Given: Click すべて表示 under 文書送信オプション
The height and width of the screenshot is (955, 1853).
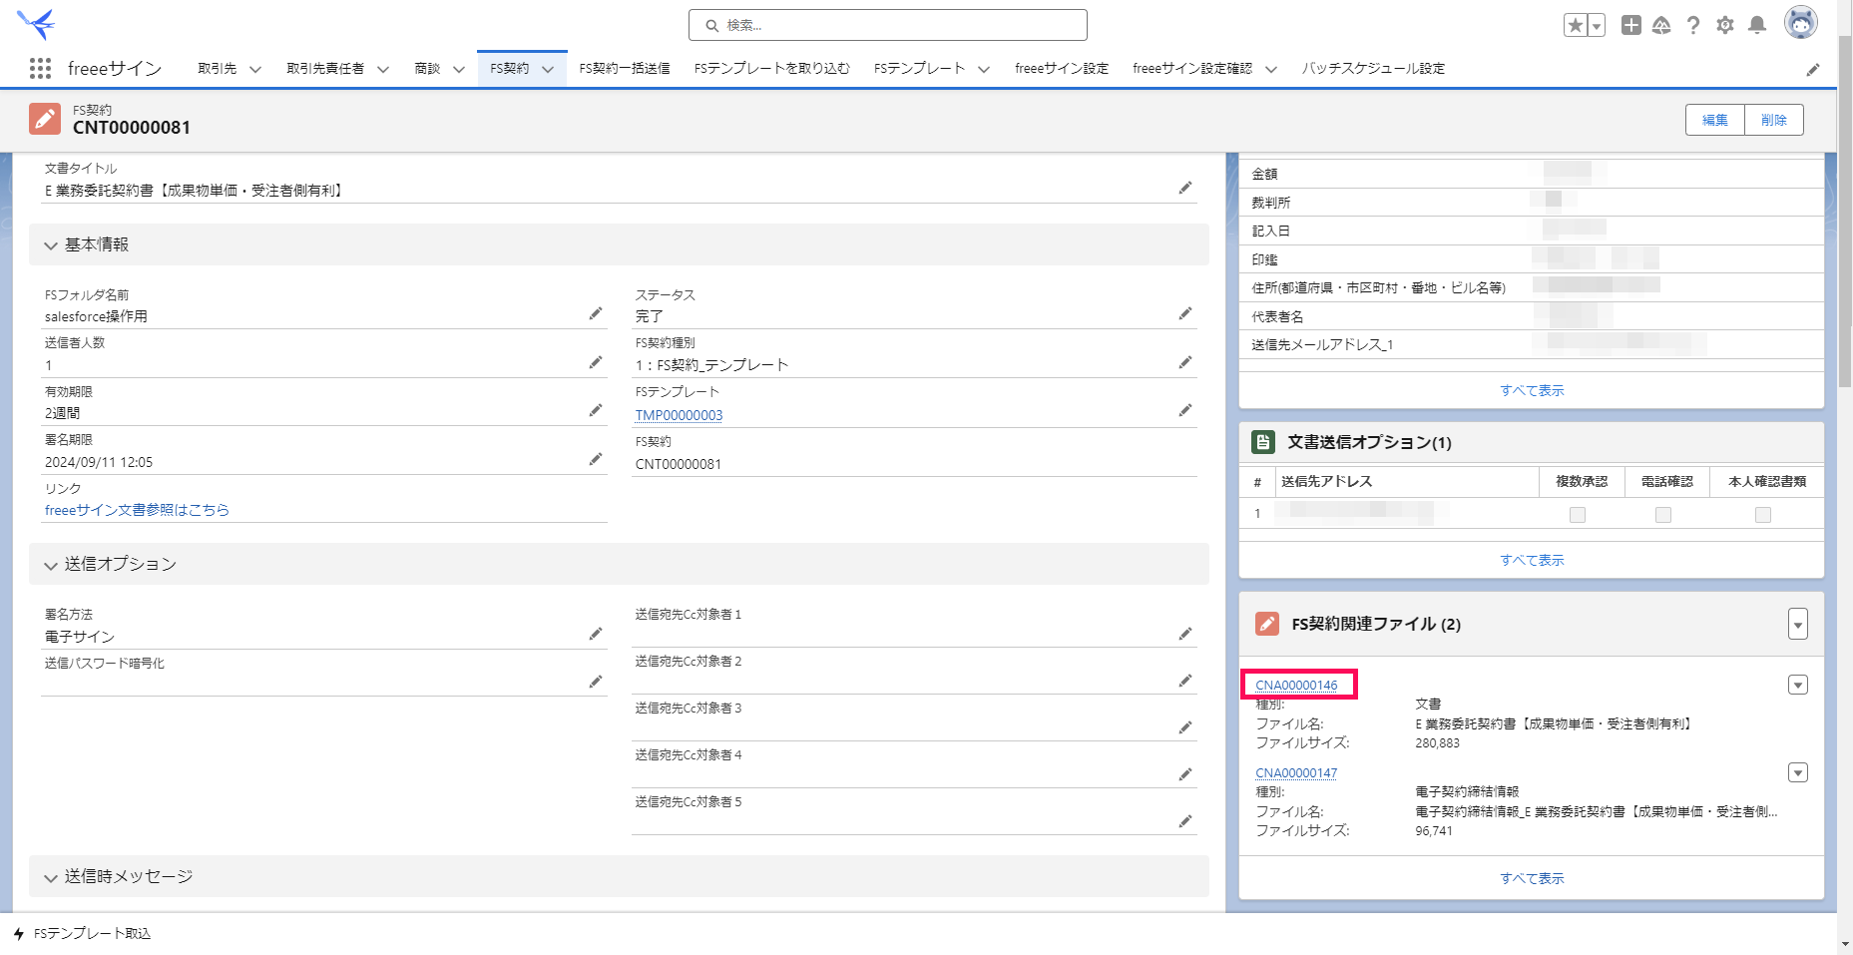Looking at the screenshot, I should (1532, 560).
